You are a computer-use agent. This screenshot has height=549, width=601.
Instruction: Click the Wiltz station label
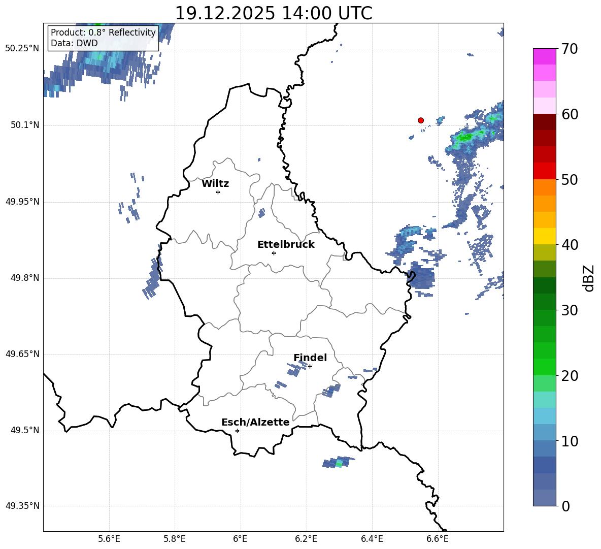tap(215, 184)
